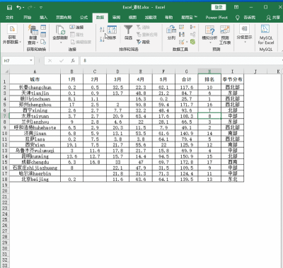The height and width of the screenshot is (268, 283).
Task: Click the Select All corner triangle
Action: (x=6, y=71)
